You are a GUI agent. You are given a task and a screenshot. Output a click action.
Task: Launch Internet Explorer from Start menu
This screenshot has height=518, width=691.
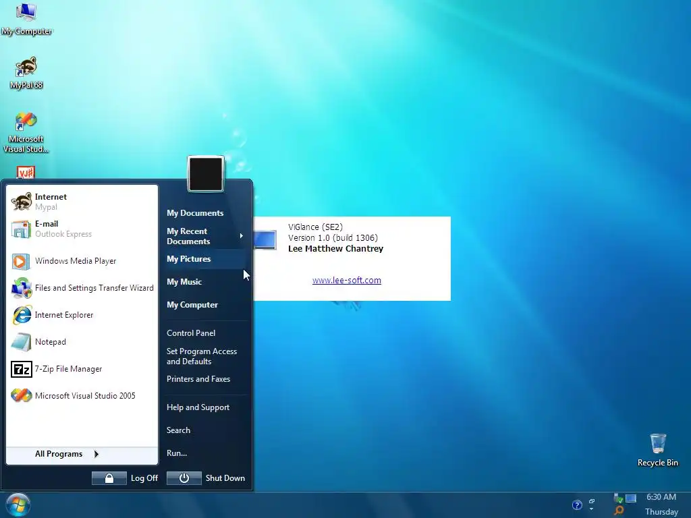click(82, 315)
